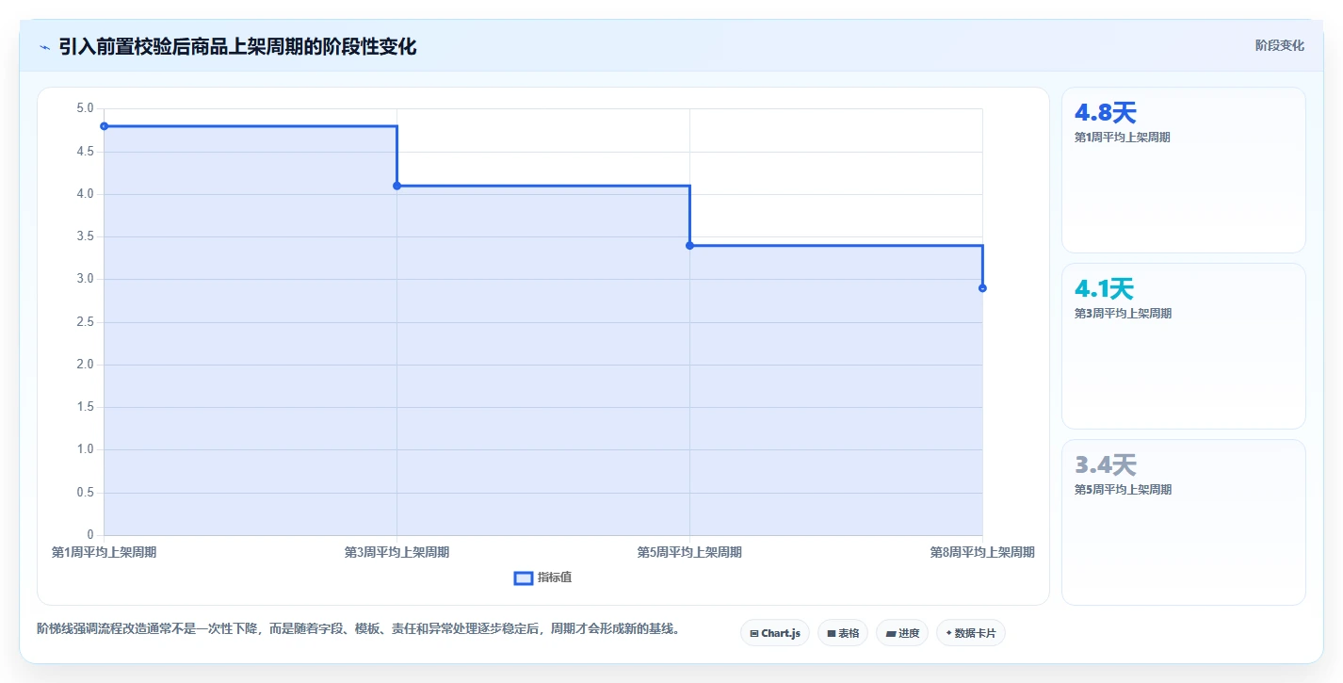
Task: Click the 数据卡片 chip
Action: 971,633
